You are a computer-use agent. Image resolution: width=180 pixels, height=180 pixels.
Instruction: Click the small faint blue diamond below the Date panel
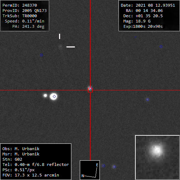(135, 37)
